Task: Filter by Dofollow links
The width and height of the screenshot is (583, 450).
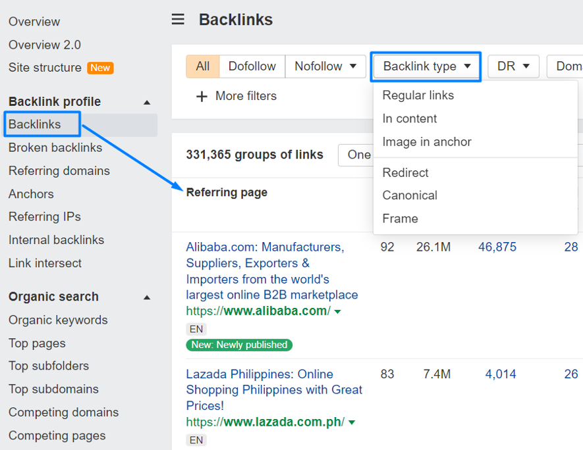Action: [x=252, y=66]
